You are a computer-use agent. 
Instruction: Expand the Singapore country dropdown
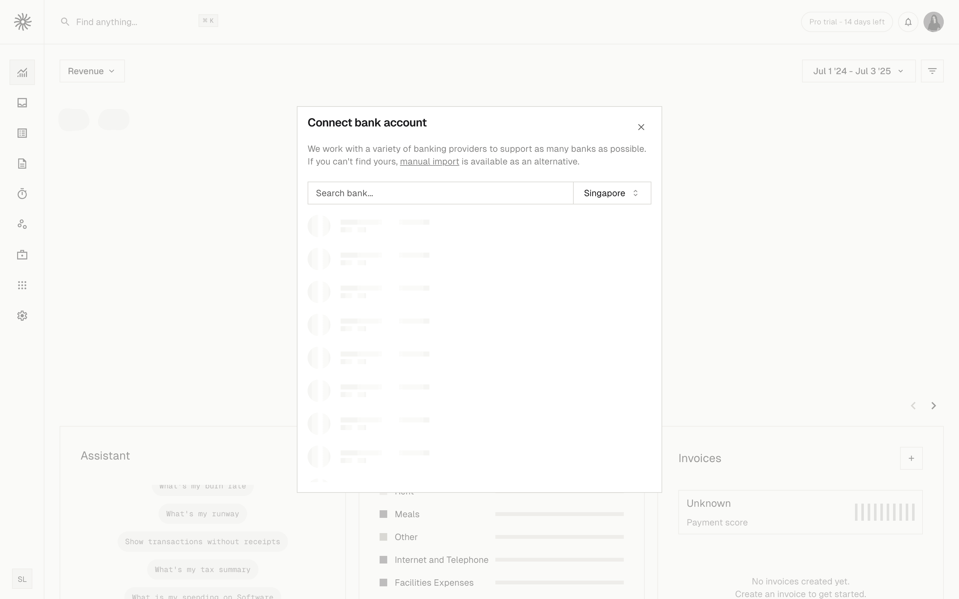point(611,193)
